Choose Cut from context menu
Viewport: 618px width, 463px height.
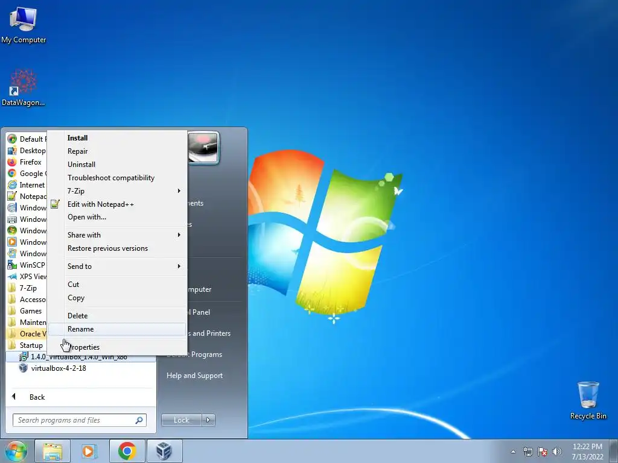click(117, 285)
